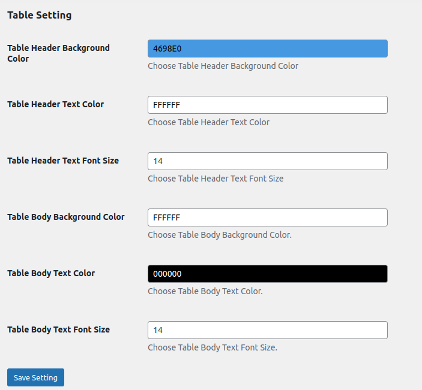
Task: Click the Table Body Text Font Size label
Action: (x=58, y=329)
